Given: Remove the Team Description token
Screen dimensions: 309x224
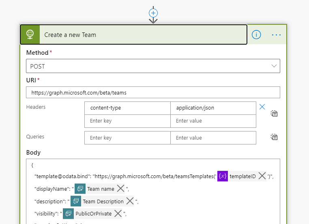Looking at the screenshot, I should point(130,201).
